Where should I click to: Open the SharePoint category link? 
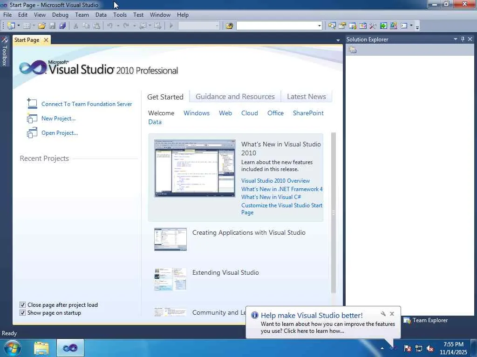pyautogui.click(x=308, y=113)
